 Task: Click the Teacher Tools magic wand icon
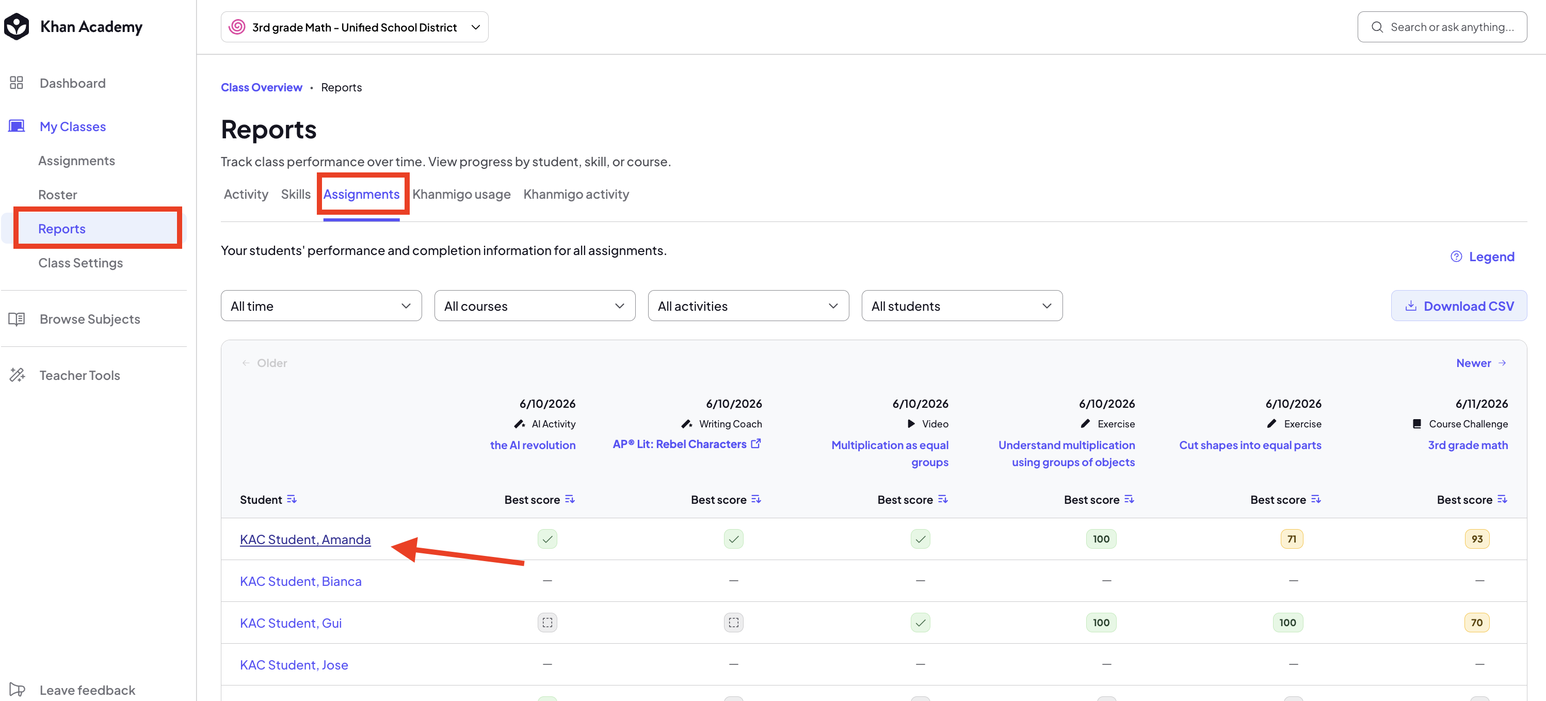(x=17, y=375)
